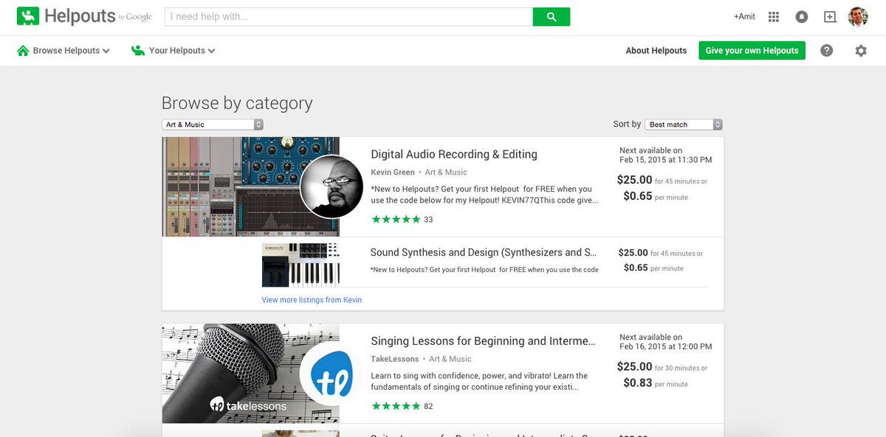Click the Browse Helpouts home icon
The image size is (886, 437).
[23, 51]
